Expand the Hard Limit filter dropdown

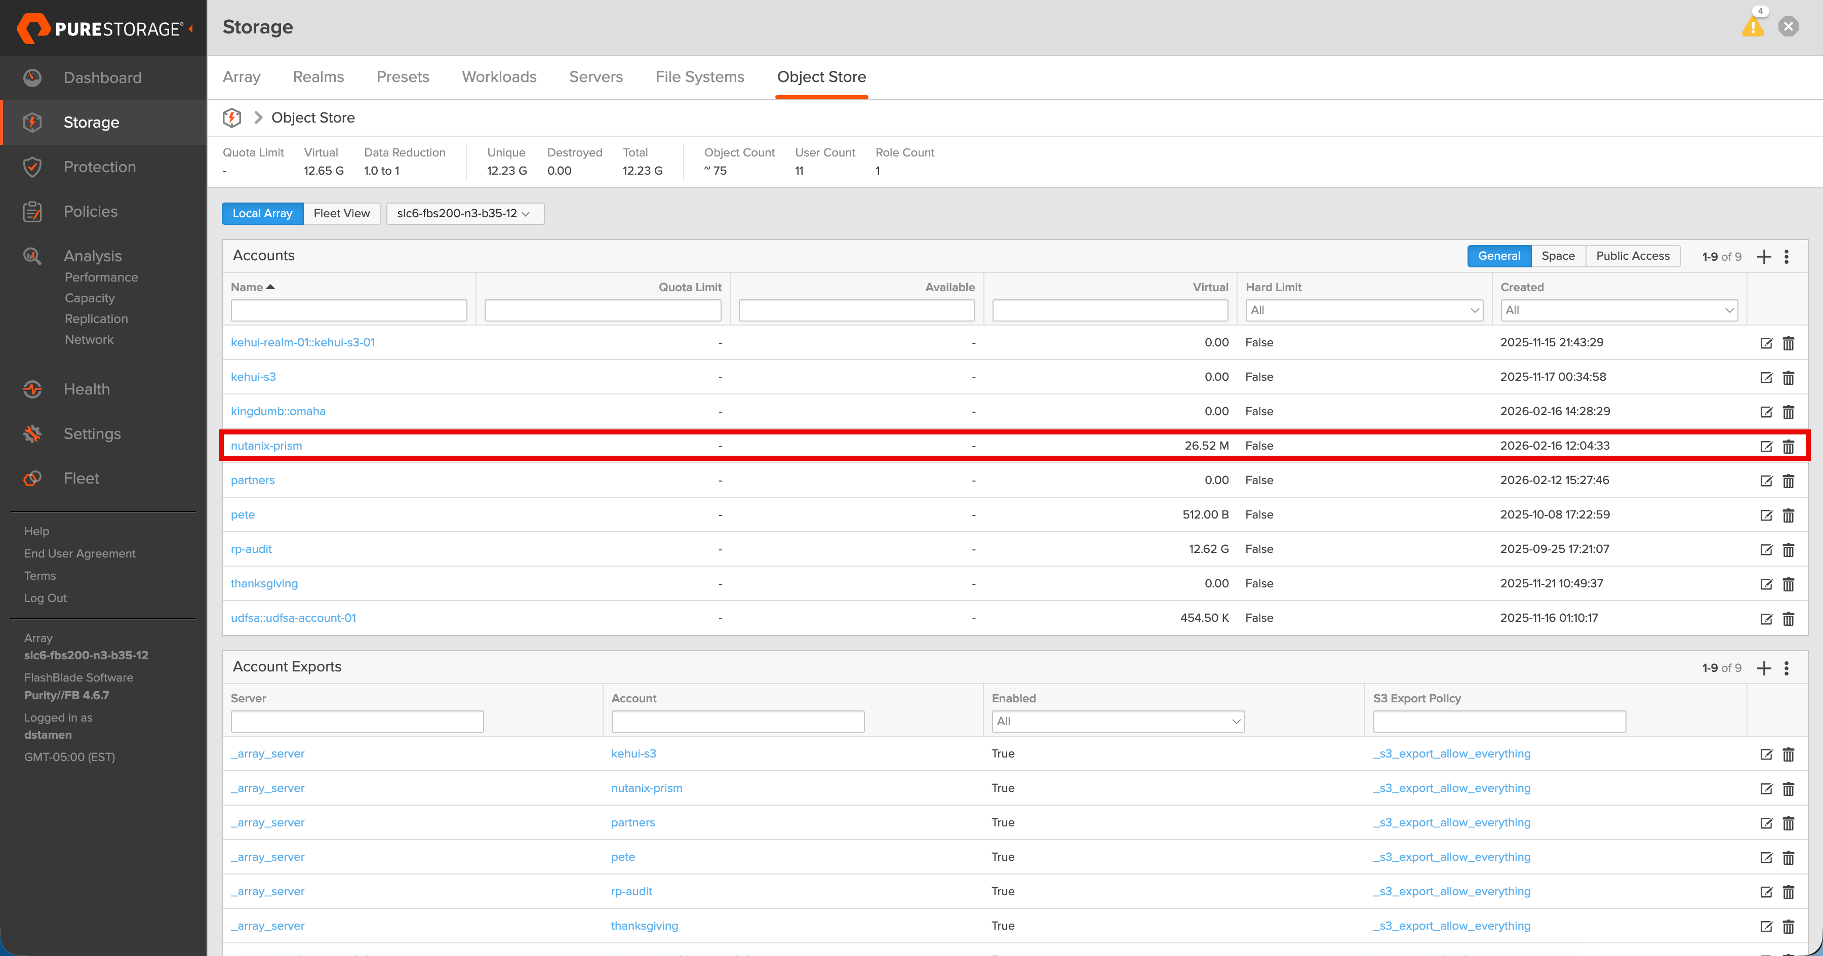tap(1364, 310)
